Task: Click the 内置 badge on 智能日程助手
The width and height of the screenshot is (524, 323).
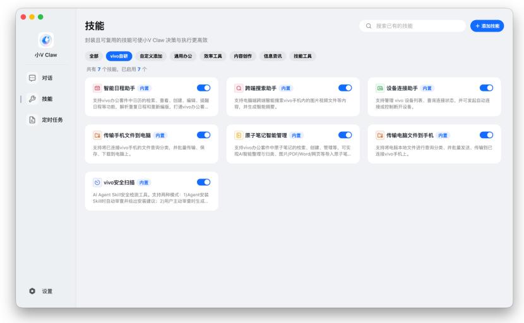Action: [x=145, y=88]
